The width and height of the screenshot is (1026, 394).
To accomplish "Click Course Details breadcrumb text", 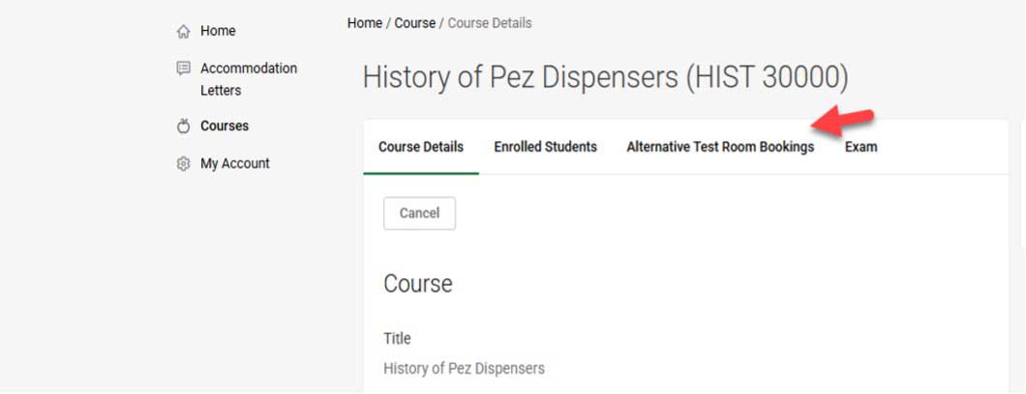I will tap(490, 23).
